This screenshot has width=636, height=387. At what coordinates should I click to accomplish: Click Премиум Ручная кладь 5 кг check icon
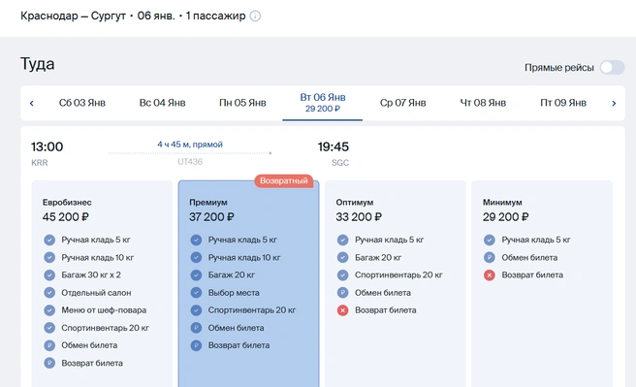click(196, 240)
